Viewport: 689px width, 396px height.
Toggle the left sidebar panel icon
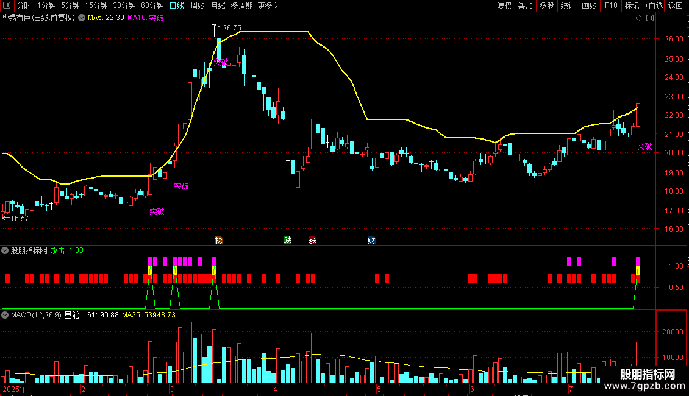(x=7, y=5)
